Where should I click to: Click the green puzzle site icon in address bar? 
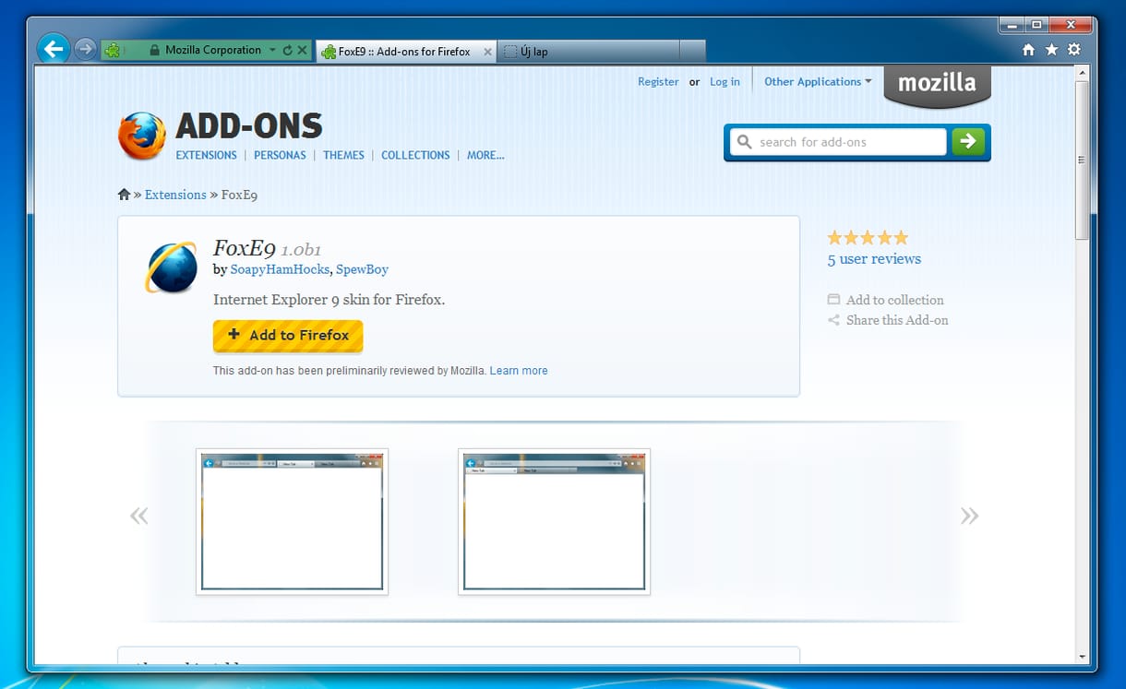[x=111, y=51]
